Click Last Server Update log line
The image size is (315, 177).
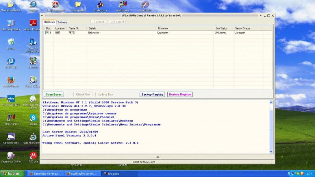pos(70,132)
